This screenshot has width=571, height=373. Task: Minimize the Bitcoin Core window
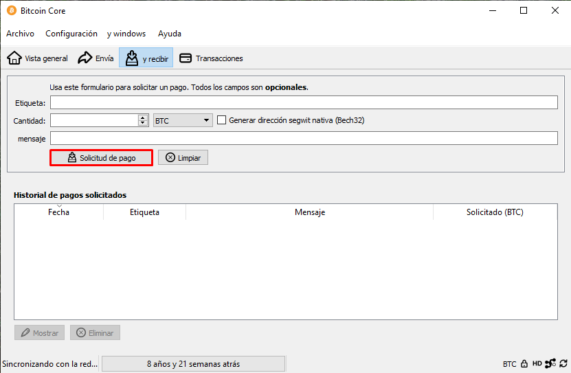click(x=493, y=10)
